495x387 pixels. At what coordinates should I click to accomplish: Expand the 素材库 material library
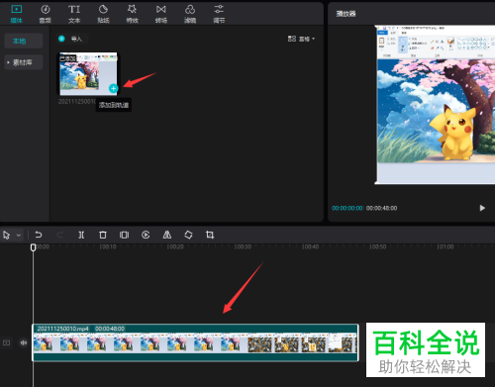point(24,62)
